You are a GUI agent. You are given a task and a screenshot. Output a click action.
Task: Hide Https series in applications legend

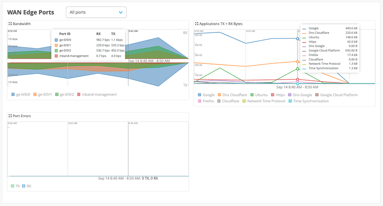pos(277,95)
